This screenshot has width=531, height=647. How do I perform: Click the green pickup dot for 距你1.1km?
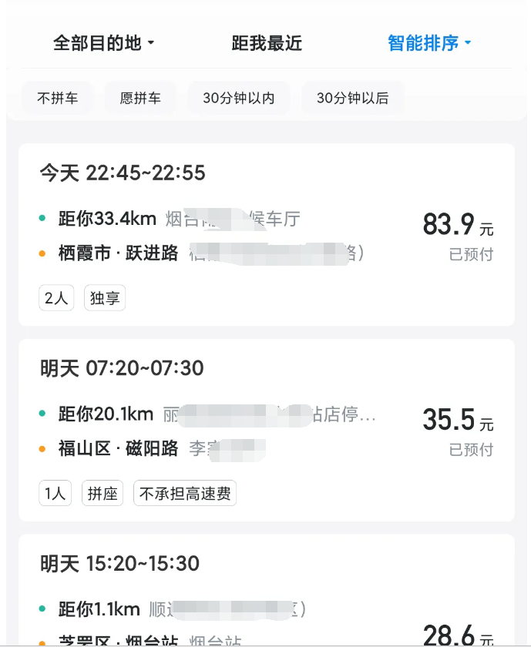[42, 610]
